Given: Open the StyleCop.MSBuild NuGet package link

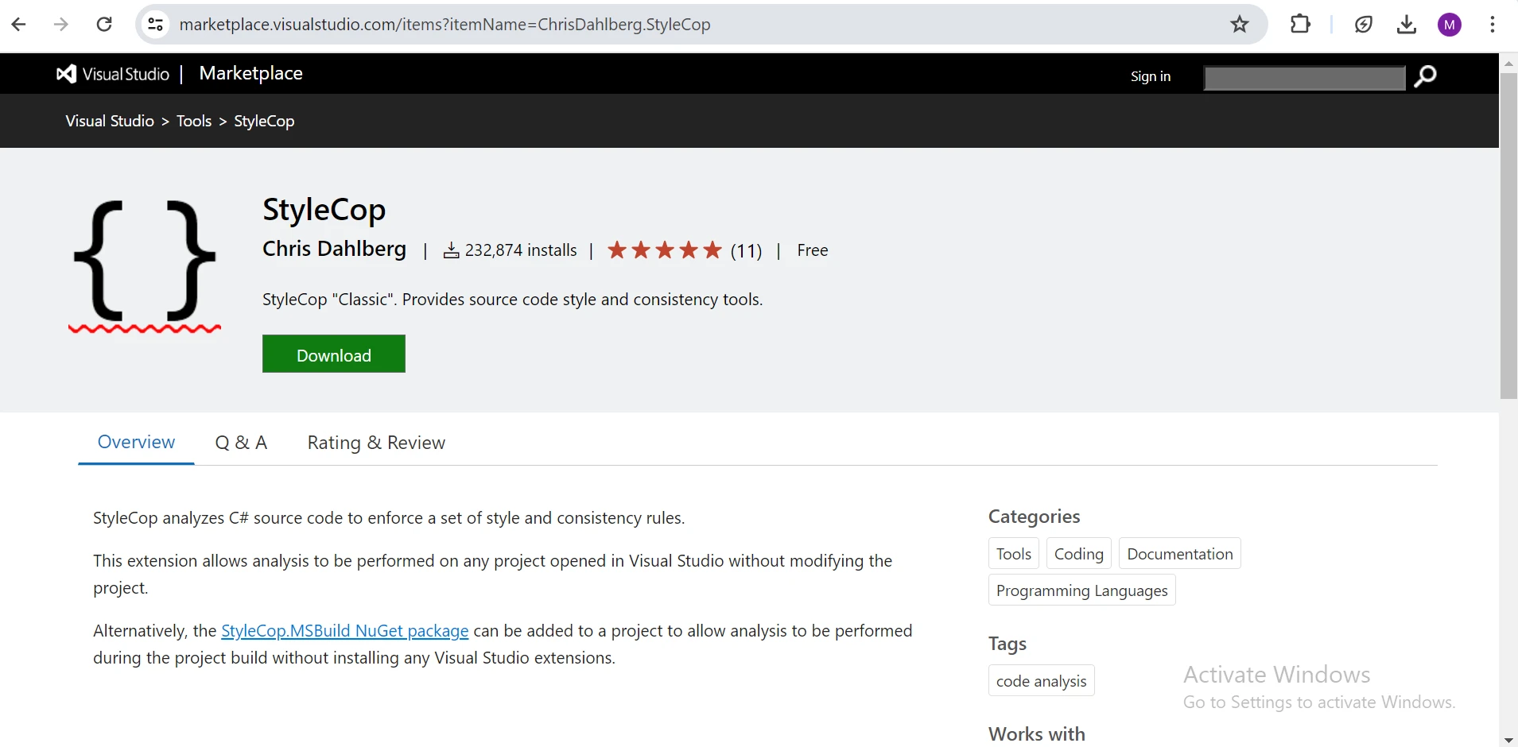Looking at the screenshot, I should (x=345, y=631).
